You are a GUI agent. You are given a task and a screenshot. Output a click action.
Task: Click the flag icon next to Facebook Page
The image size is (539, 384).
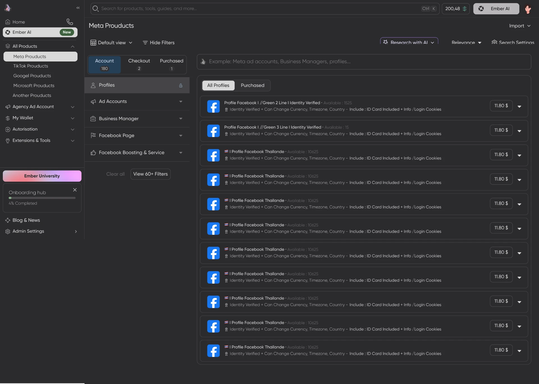93,136
